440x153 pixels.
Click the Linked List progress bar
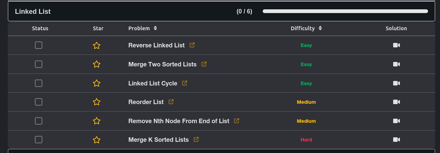[345, 12]
